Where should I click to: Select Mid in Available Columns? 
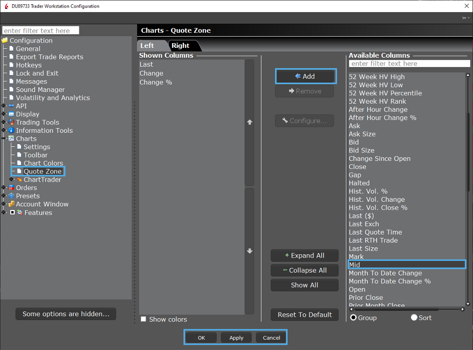coord(407,265)
